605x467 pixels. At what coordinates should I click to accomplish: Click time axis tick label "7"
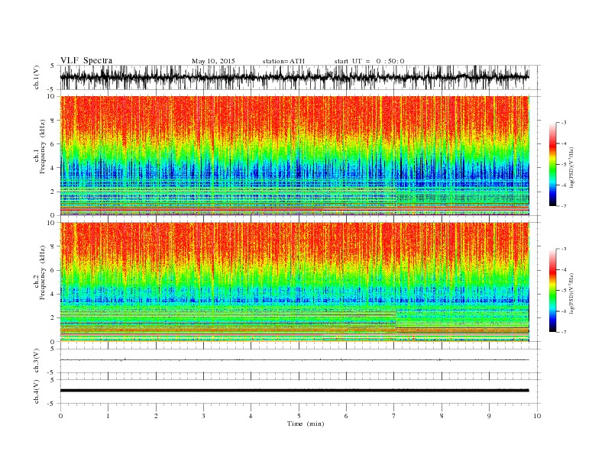pyautogui.click(x=394, y=416)
